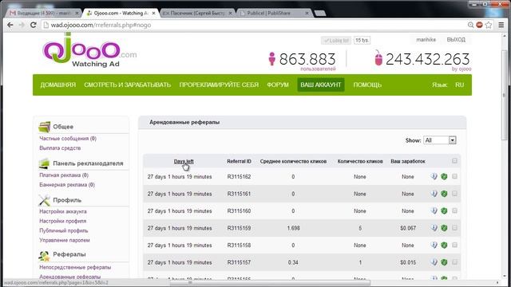Screen dimensions: 511x287
Task: Close the Ojooo.com Watching Ad tab
Action: pos(153,14)
